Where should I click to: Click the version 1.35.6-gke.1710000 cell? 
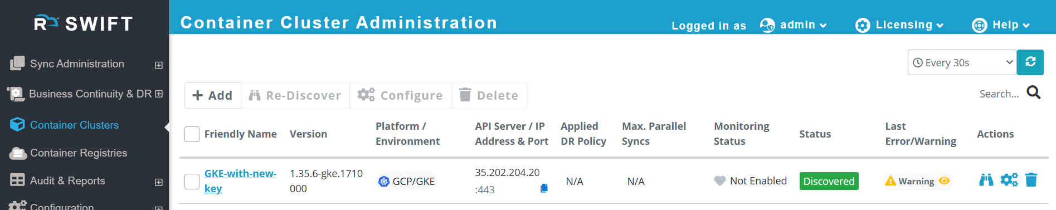point(326,181)
